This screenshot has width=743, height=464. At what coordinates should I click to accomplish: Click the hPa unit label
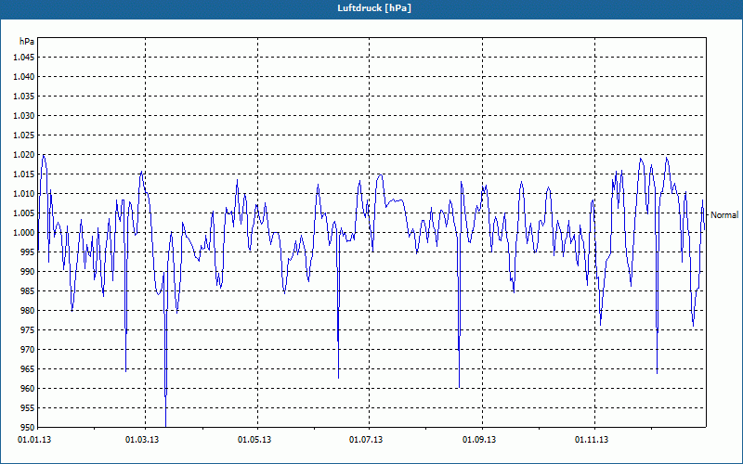click(x=27, y=42)
